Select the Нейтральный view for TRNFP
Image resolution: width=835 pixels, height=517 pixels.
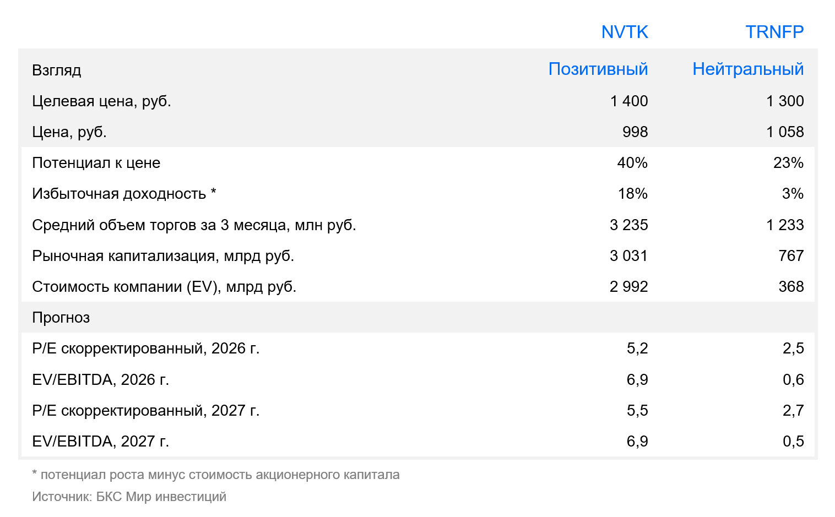pos(748,69)
